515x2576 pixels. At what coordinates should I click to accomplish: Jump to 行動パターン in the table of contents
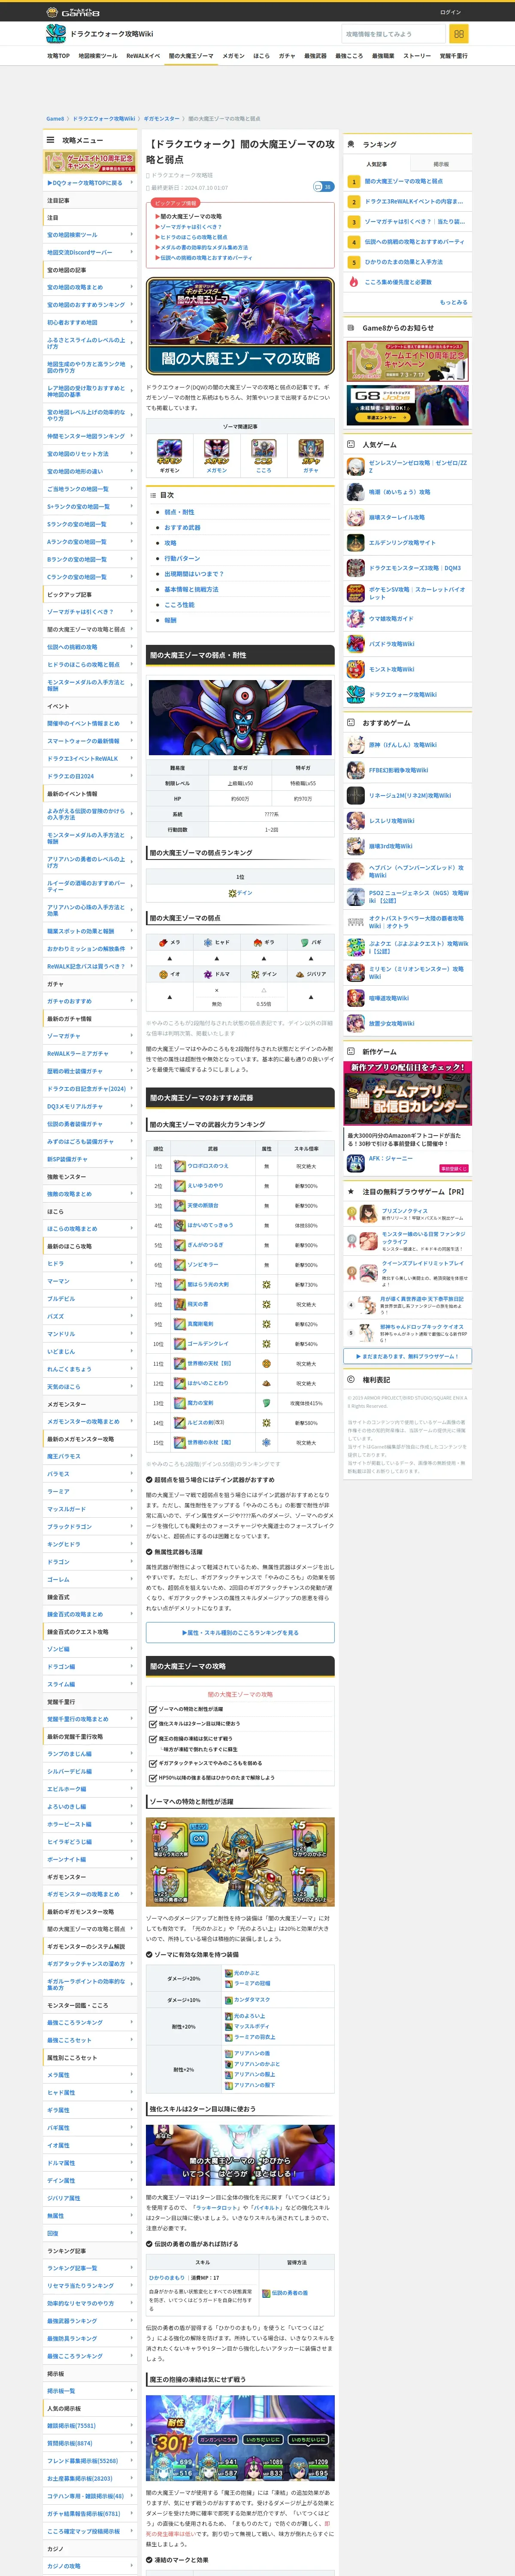tap(183, 559)
